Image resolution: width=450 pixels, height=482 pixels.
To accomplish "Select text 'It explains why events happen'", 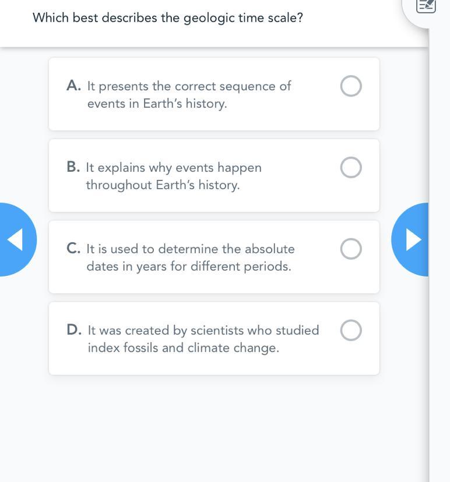I will 174,168.
